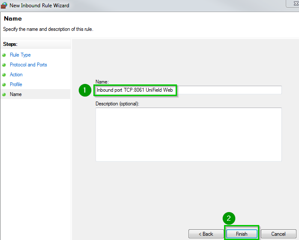
Task: Click the green bullet beside Protocol and Ports
Action: (x=4, y=65)
